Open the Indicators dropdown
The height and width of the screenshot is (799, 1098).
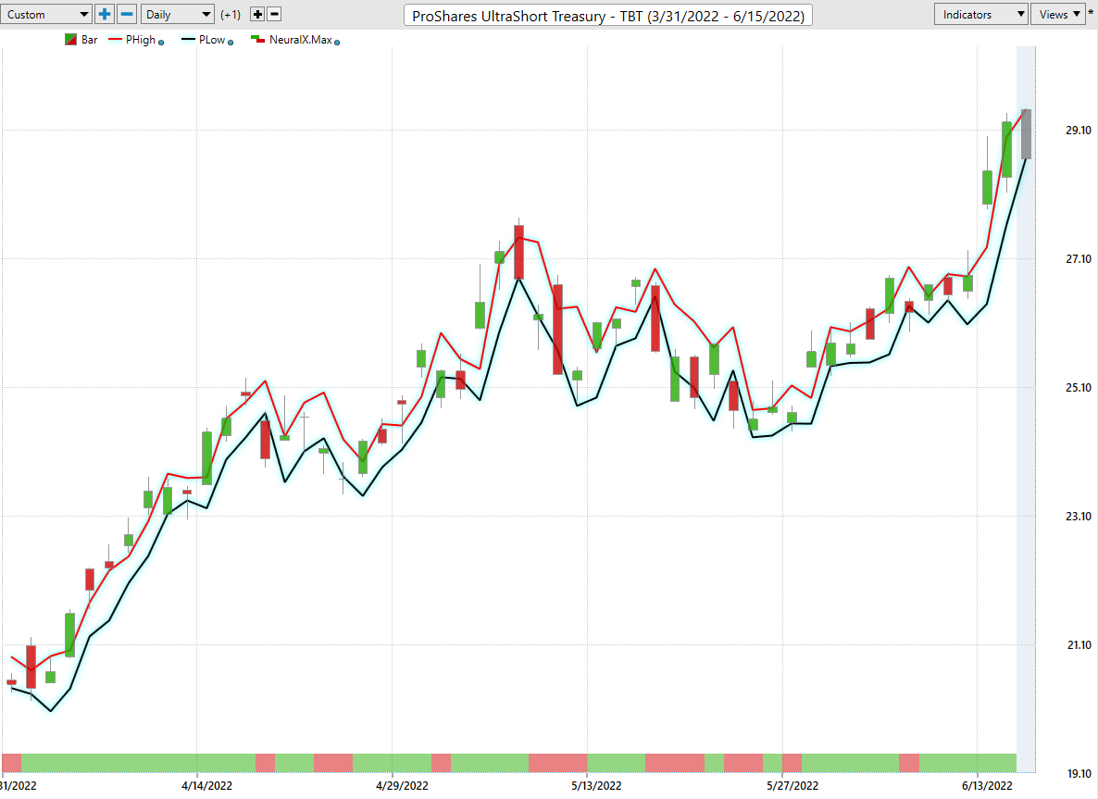coord(980,14)
